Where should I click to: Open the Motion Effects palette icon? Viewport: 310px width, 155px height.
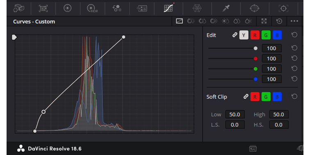coord(142,8)
